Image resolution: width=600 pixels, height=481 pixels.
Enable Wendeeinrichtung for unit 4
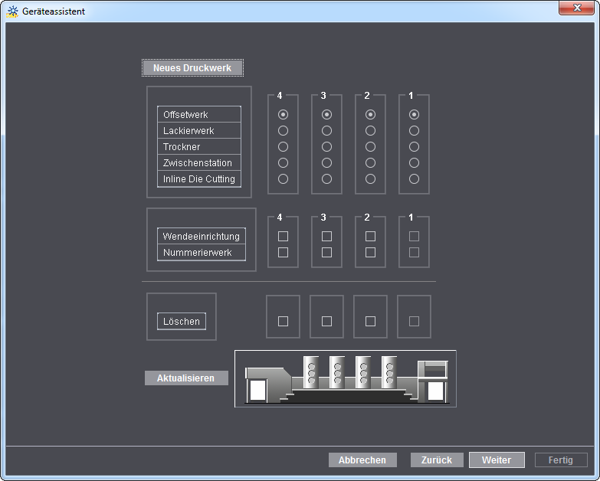click(284, 237)
